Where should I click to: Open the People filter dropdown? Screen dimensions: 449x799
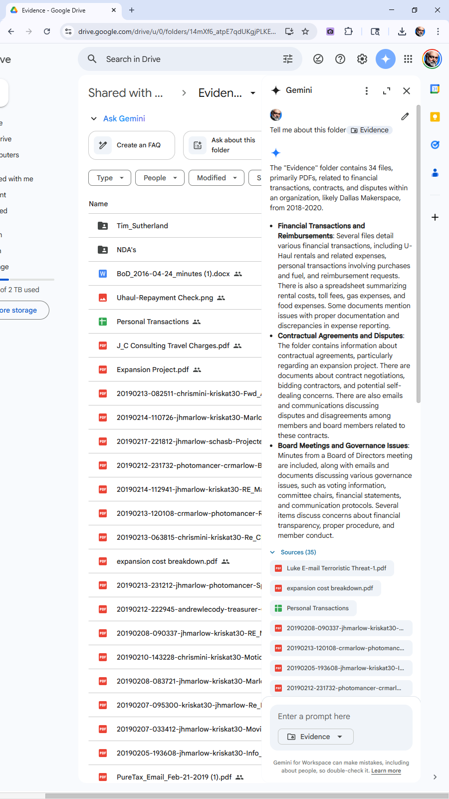[160, 178]
